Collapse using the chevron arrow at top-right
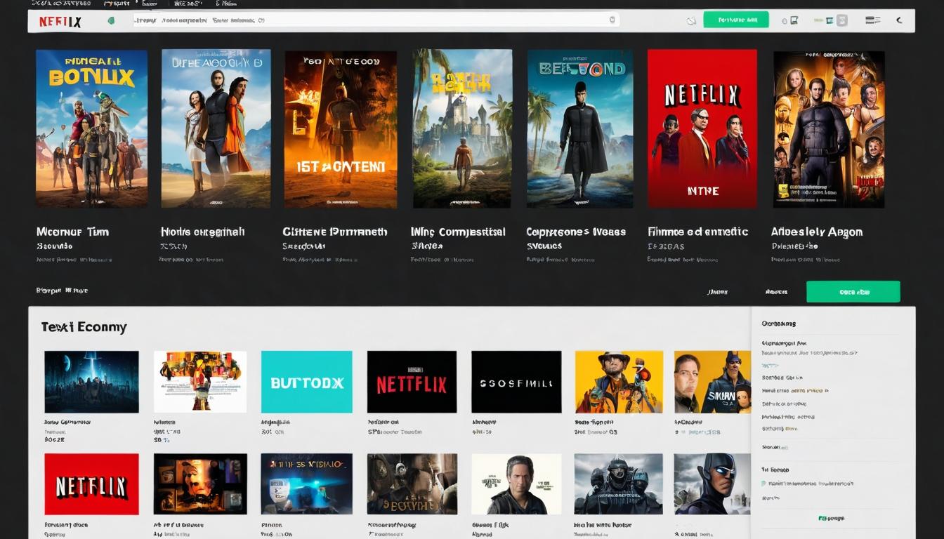Viewport: 944px width, 539px height. 899,20
